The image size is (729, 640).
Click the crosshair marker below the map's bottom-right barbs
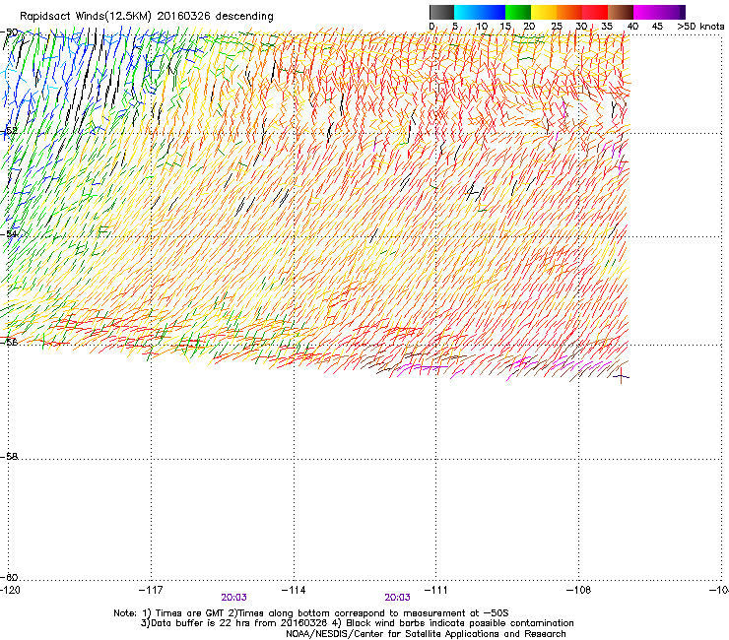pos(621,375)
